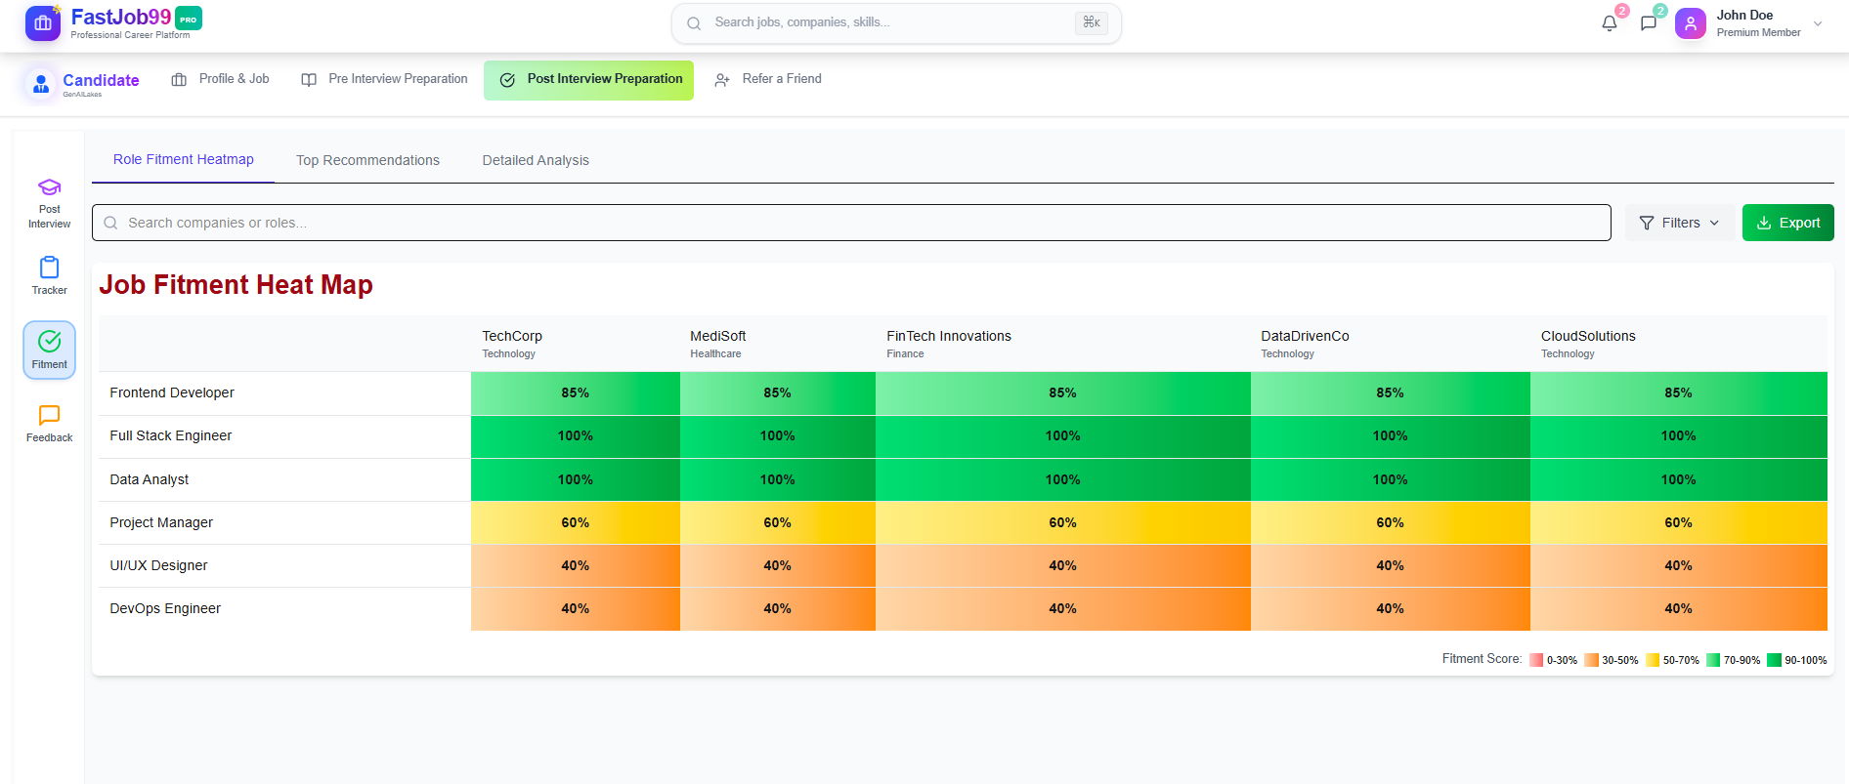Screen dimensions: 1849x784
Task: Expand the Filters dropdown
Action: (x=1679, y=223)
